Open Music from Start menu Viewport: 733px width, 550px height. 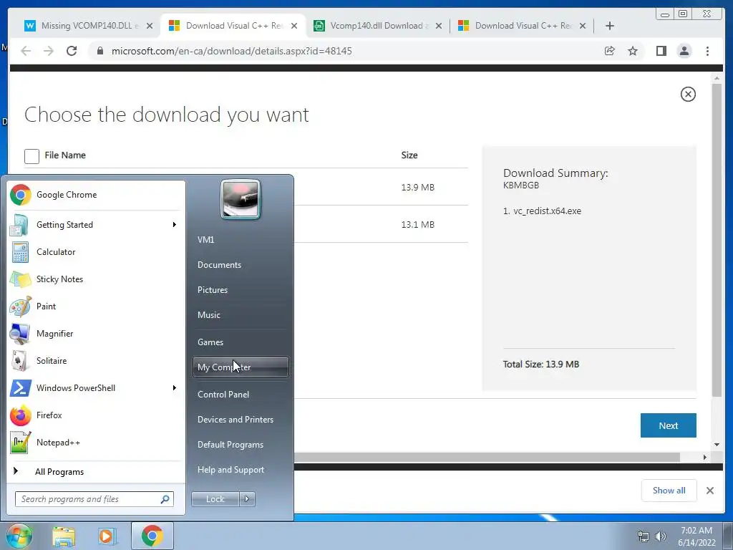(241, 315)
